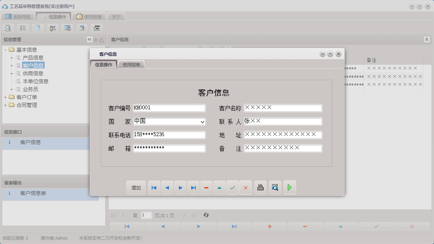Open the new document toolbar icon
The image size is (434, 244).
coord(37,28)
